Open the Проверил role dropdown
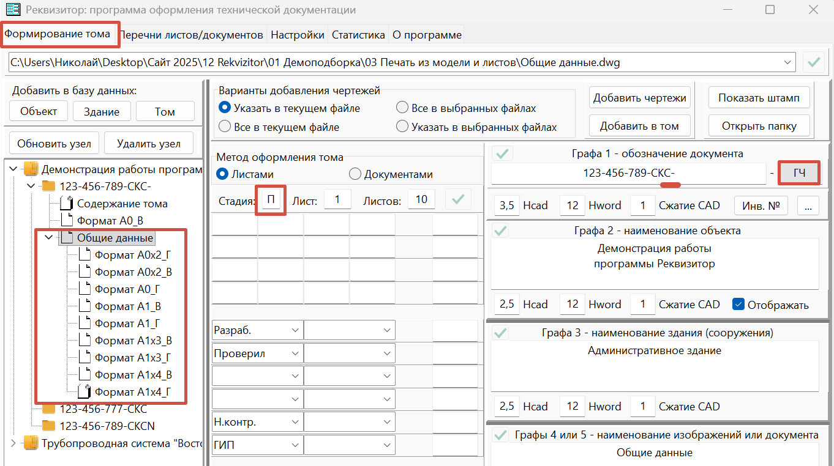Viewport: 834px width, 466px height. [x=295, y=353]
